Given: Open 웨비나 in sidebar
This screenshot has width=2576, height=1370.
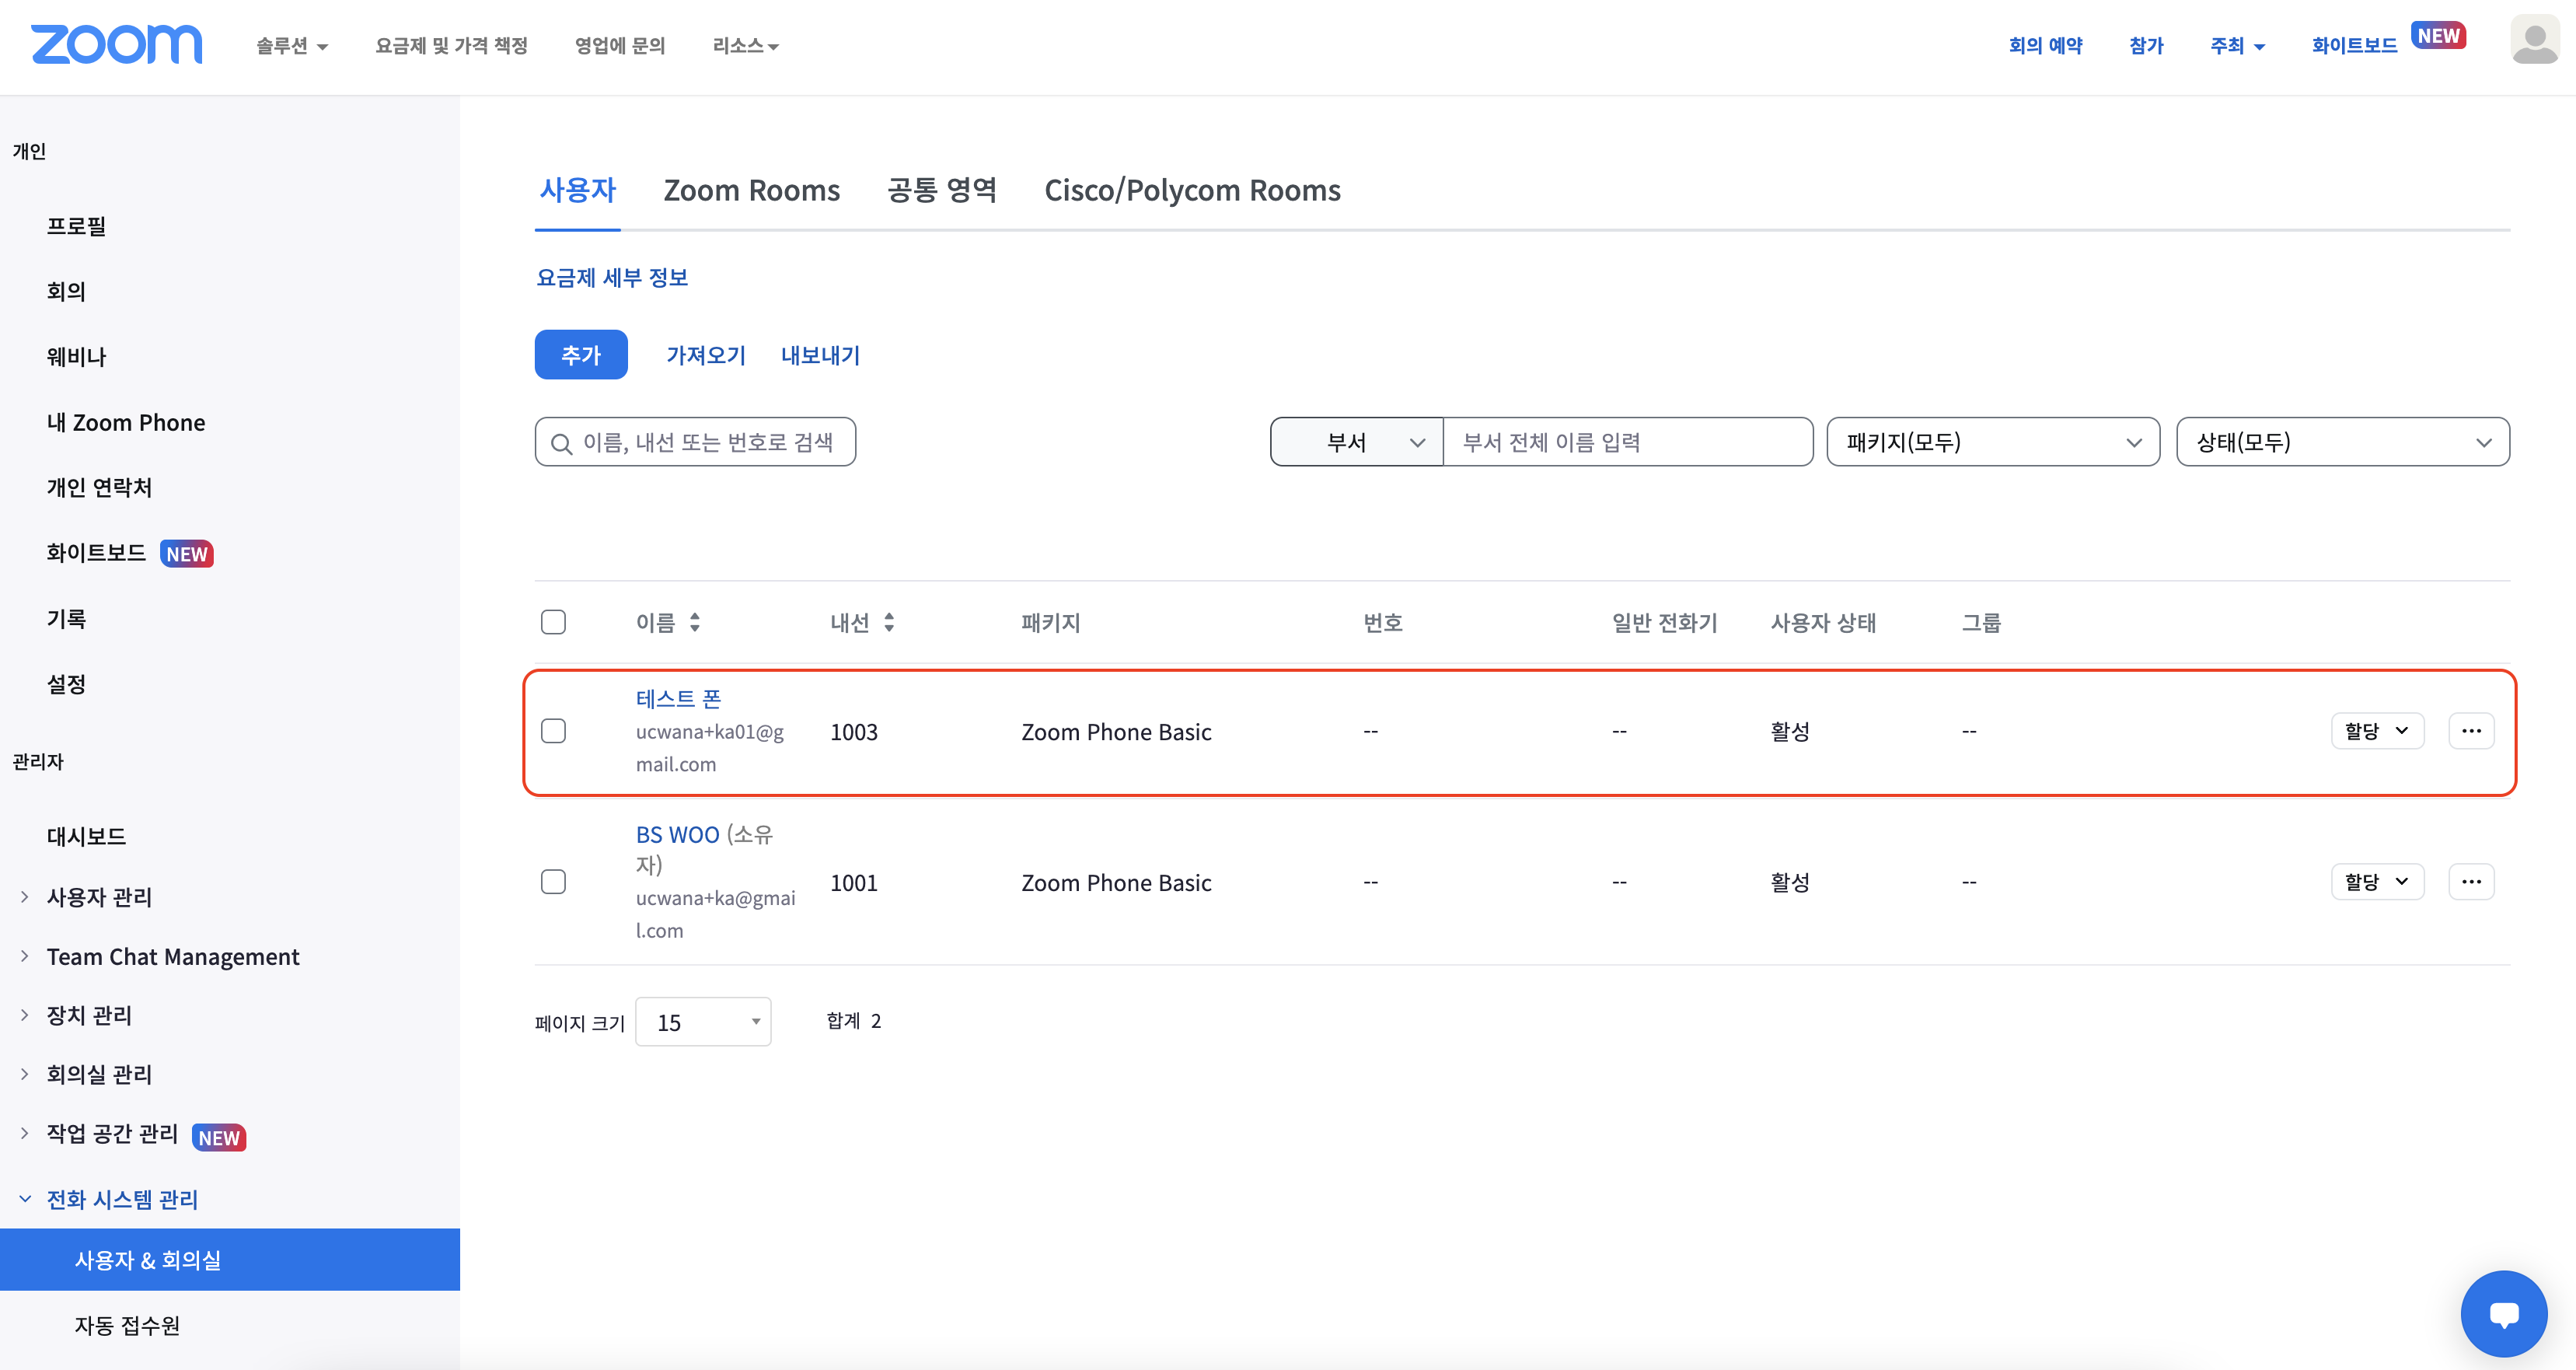Looking at the screenshot, I should [x=76, y=357].
